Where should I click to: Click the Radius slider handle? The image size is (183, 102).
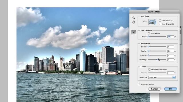[x=148, y=37]
